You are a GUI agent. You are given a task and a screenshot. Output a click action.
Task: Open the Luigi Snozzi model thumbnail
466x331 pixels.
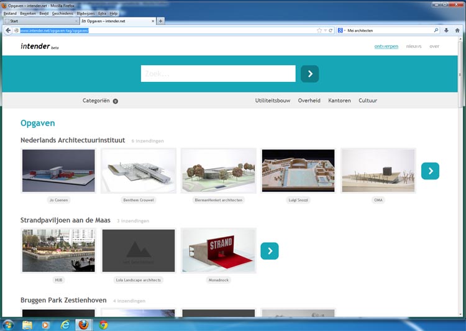298,171
